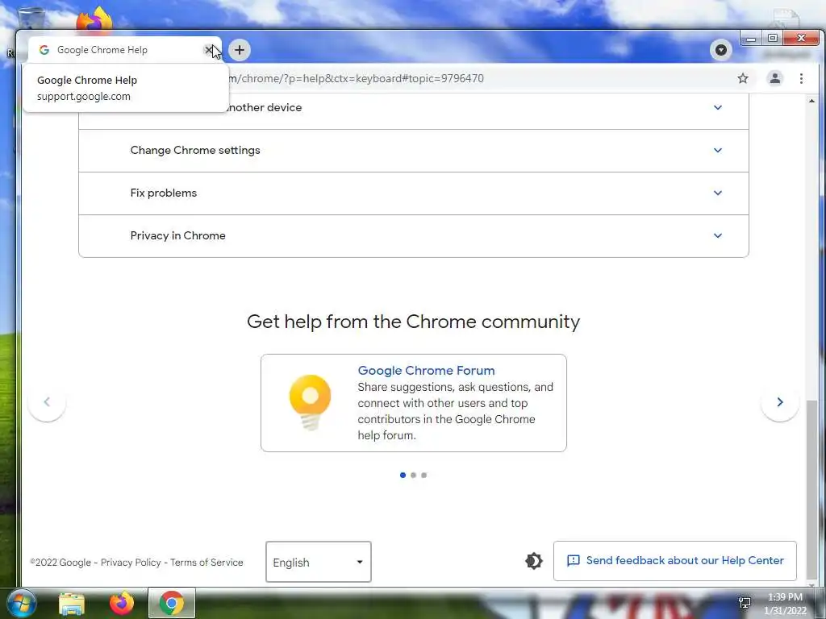
Task: Click the page scrollbar up arrow
Action: pyautogui.click(x=811, y=101)
